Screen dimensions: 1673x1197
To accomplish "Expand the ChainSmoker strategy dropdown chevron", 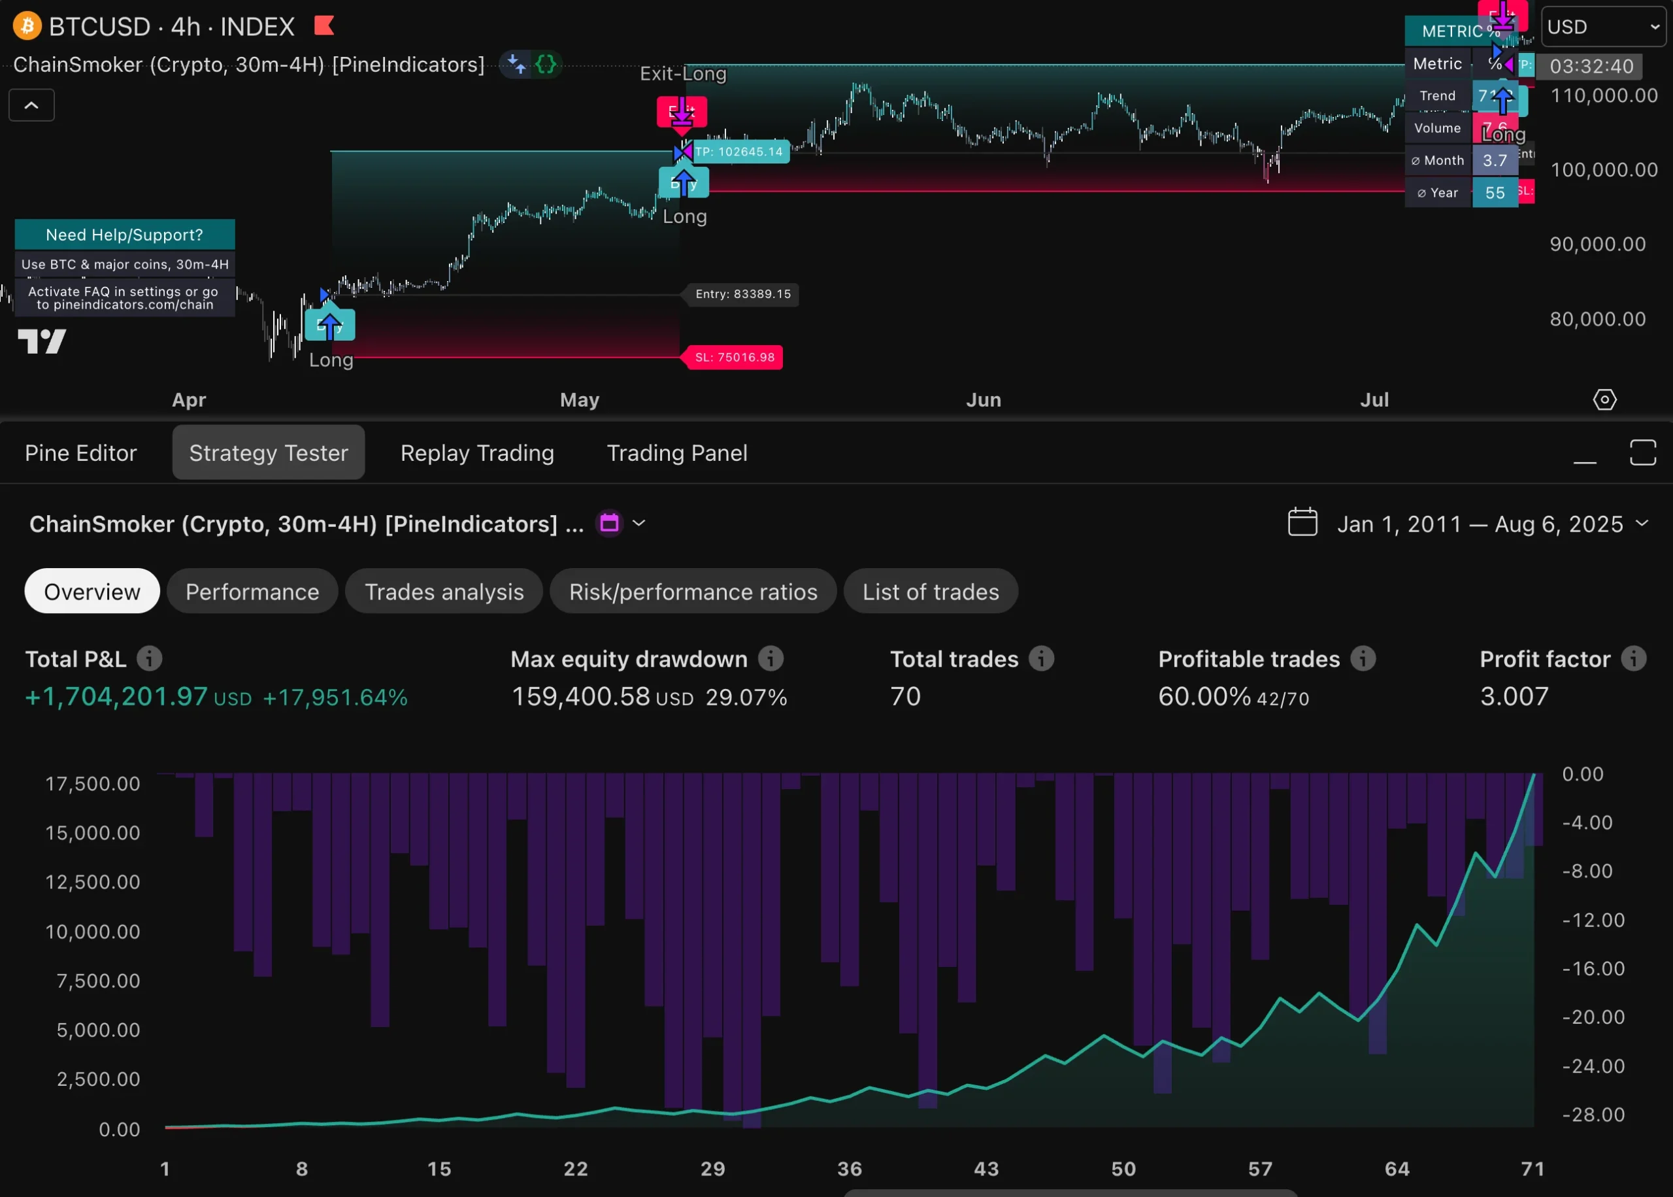I will click(638, 523).
